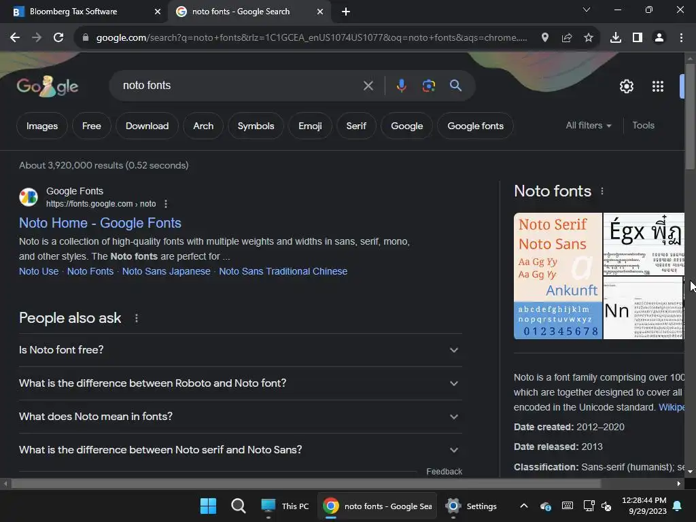
Task: Open the Chrome profile menu
Action: [659, 38]
